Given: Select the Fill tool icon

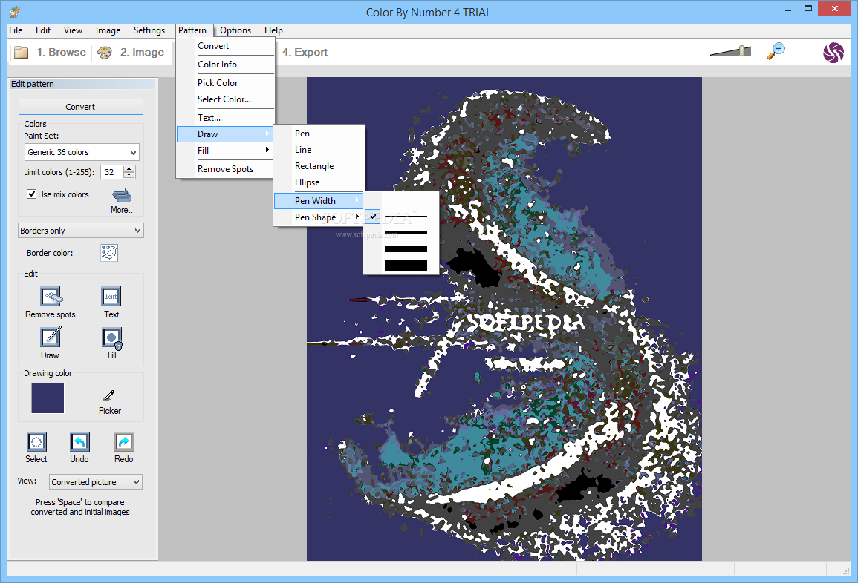Looking at the screenshot, I should (111, 338).
